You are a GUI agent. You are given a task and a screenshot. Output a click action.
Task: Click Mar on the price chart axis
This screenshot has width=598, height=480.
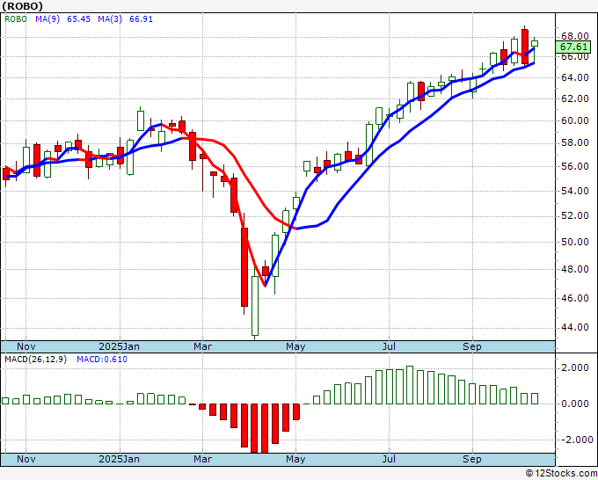pyautogui.click(x=202, y=346)
